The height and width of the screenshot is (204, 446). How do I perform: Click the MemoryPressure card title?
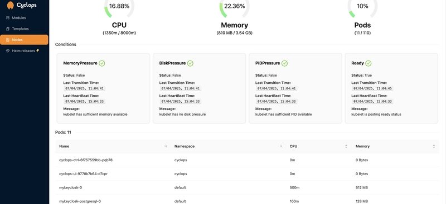point(80,63)
